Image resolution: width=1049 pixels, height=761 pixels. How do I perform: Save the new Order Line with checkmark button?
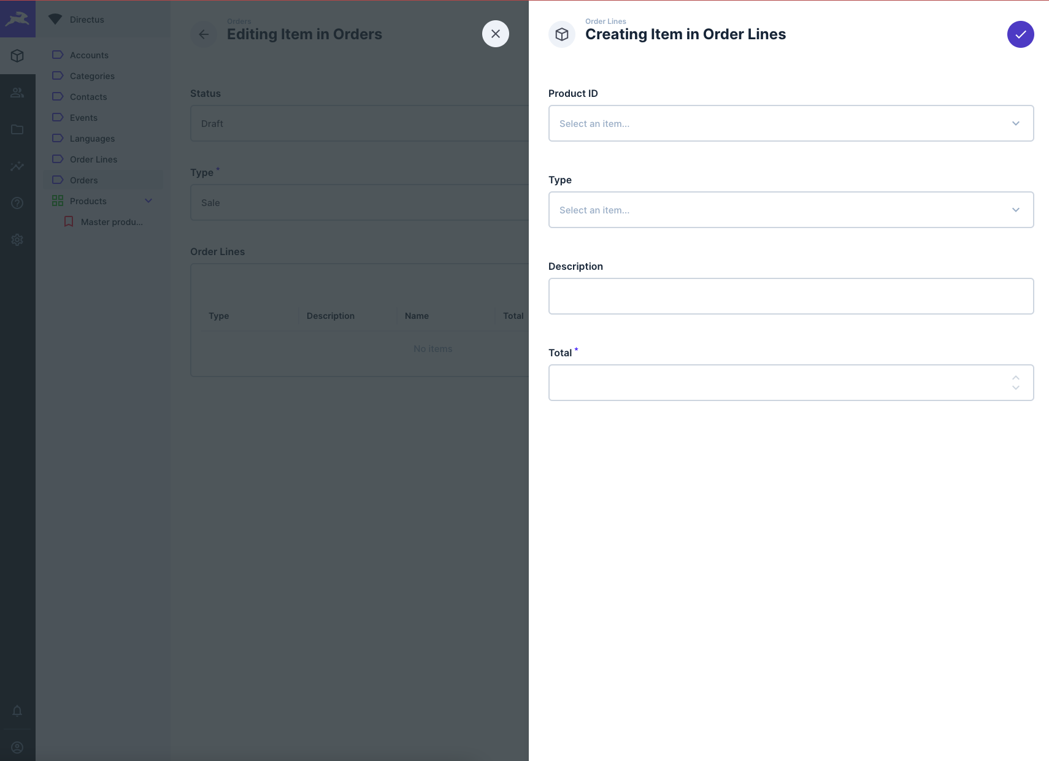tap(1019, 34)
